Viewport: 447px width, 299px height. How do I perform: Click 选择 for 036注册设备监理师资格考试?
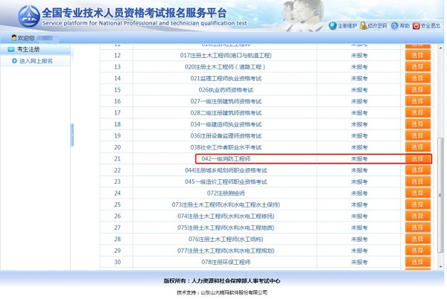[418, 135]
